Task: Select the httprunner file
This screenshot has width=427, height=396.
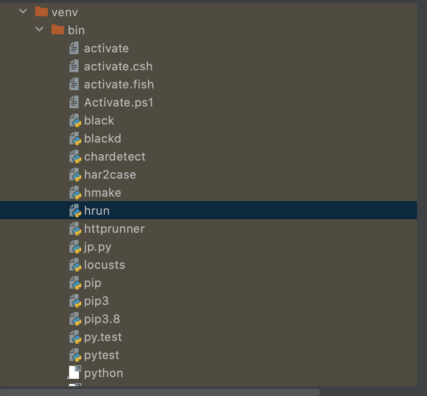Action: 114,229
